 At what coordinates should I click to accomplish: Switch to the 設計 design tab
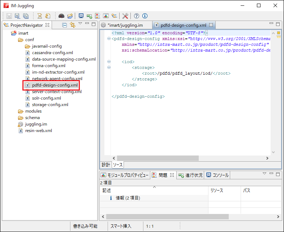click(106, 165)
